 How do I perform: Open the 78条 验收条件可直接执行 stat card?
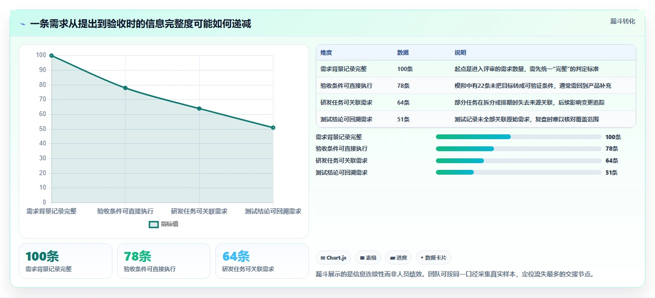pos(164,261)
